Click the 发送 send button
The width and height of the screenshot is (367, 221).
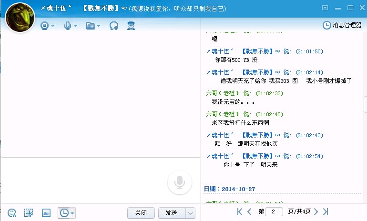(x=171, y=213)
